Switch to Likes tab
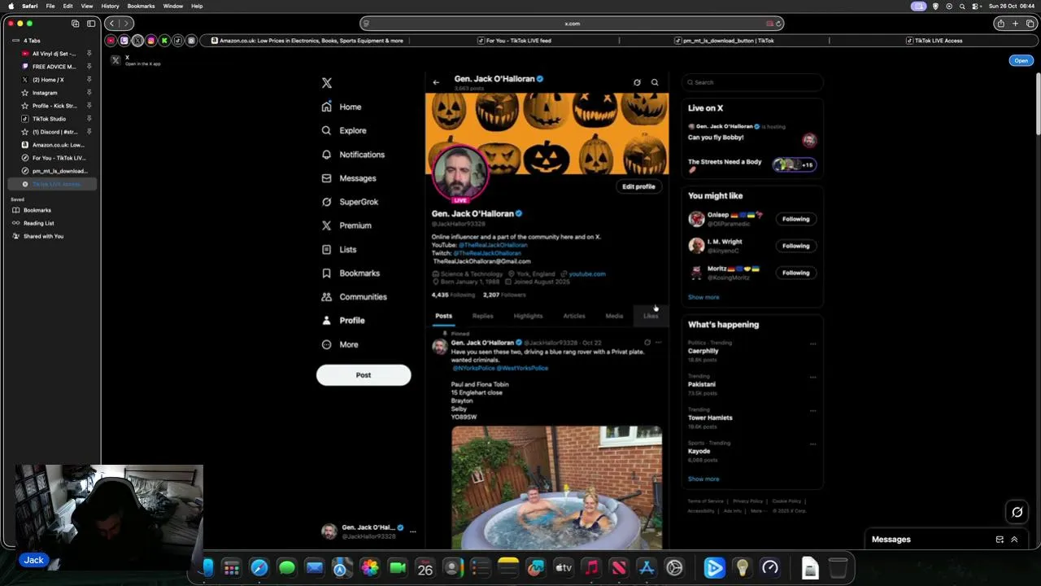The image size is (1041, 586). [651, 316]
